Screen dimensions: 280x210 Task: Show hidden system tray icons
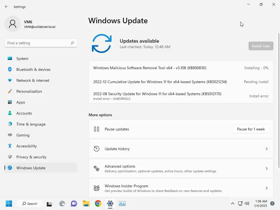point(232,203)
